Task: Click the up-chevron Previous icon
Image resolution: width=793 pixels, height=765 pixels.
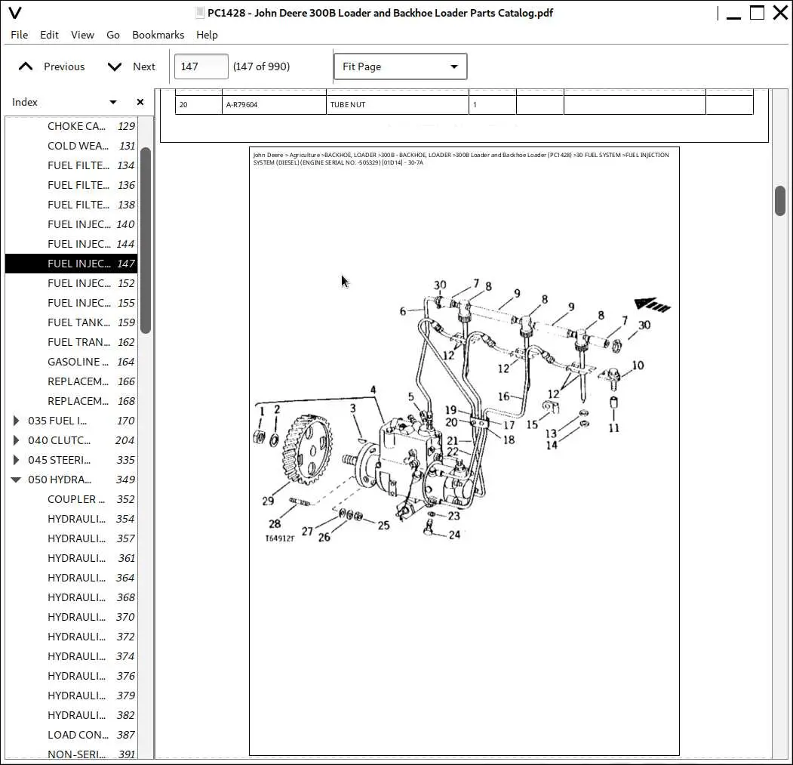Action: [26, 66]
